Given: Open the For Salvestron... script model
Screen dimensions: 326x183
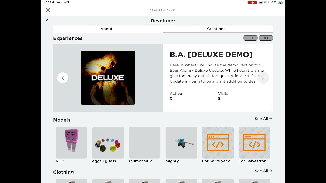Looking at the screenshot, I should pyautogui.click(x=254, y=143).
